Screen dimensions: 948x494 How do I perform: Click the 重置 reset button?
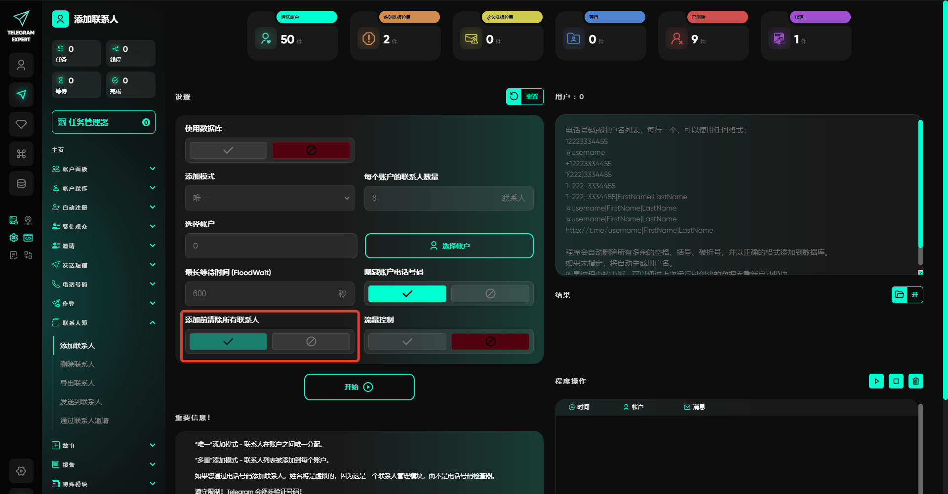pos(524,97)
